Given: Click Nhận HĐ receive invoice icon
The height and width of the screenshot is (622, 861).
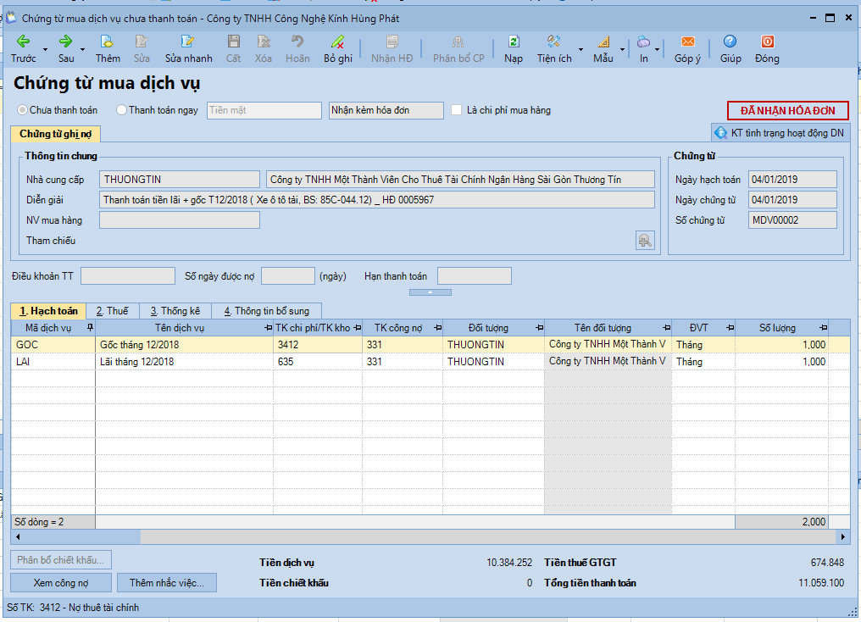Looking at the screenshot, I should 392,42.
